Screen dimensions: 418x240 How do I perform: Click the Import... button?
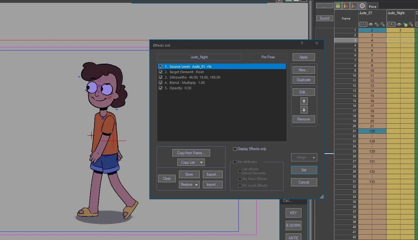coord(213,184)
